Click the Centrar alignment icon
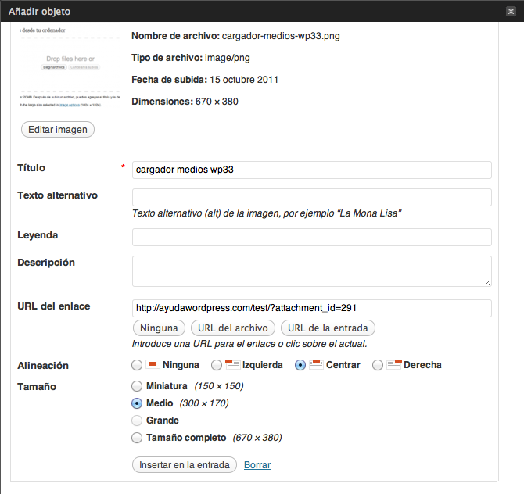 click(316, 364)
